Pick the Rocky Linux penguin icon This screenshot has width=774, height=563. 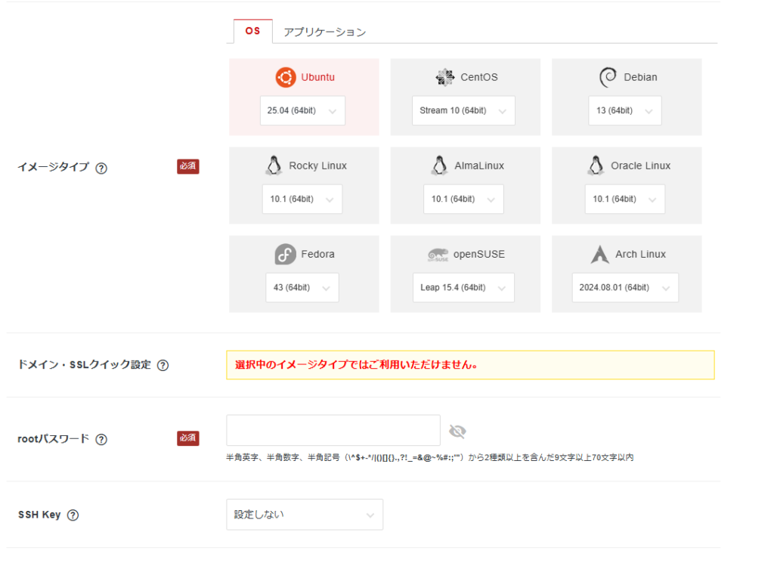[274, 165]
